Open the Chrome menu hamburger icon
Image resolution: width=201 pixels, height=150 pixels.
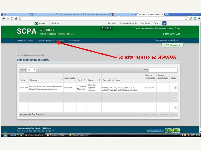point(199,19)
